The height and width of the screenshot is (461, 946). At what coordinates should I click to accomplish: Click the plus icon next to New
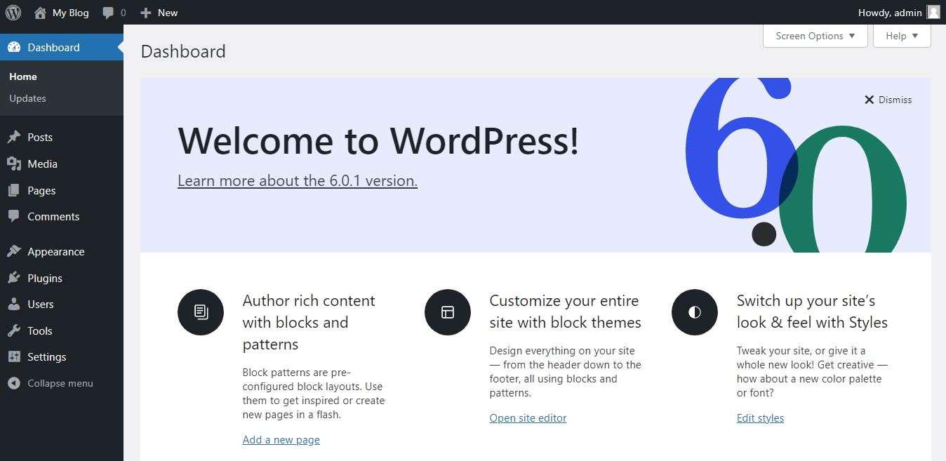tap(146, 13)
